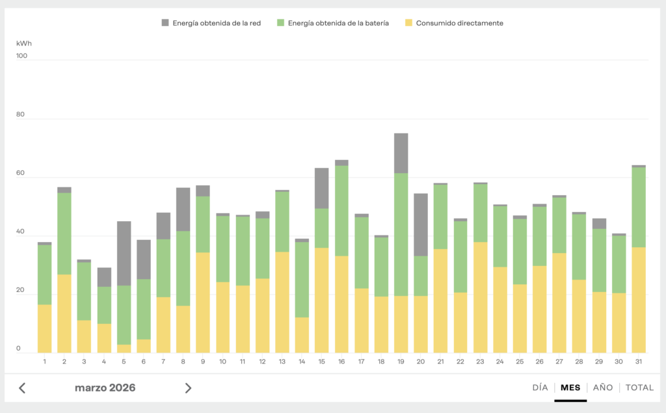666x413 pixels.
Task: Click the day 1 label on the x-axis
Action: [44, 361]
